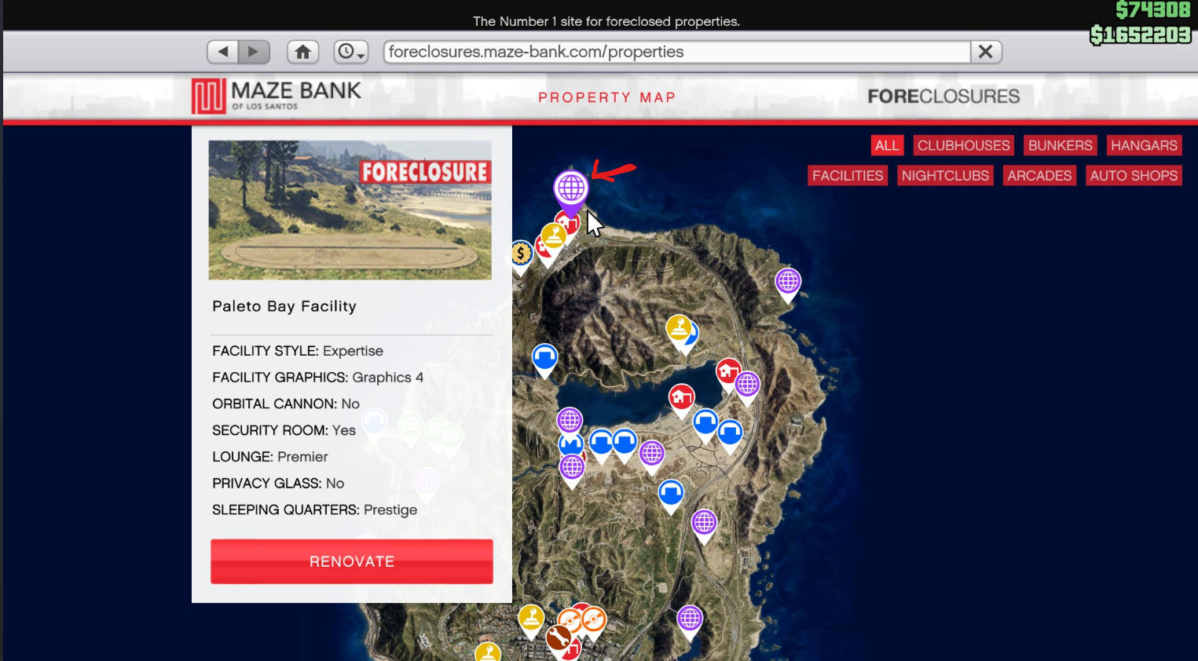This screenshot has width=1198, height=661.
Task: Click the Paleto Bay Facility foreclosure photo
Action: click(x=350, y=210)
